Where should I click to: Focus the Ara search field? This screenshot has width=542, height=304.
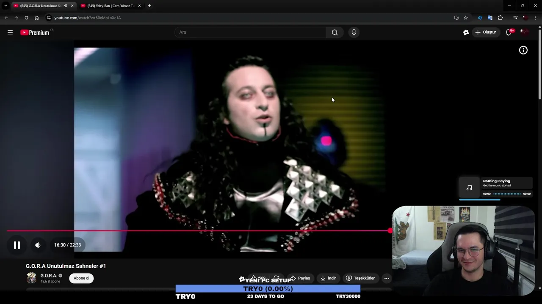point(250,33)
